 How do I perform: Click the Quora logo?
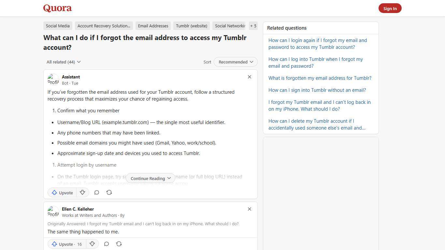click(57, 8)
